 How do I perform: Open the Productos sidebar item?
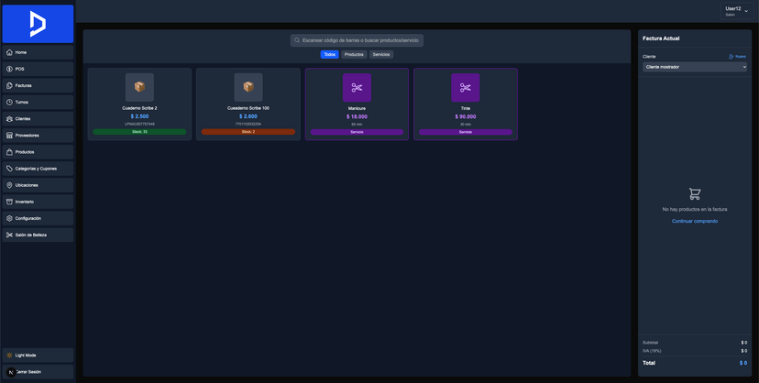pyautogui.click(x=38, y=152)
